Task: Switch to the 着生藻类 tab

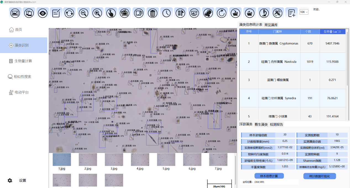Action: (261, 124)
